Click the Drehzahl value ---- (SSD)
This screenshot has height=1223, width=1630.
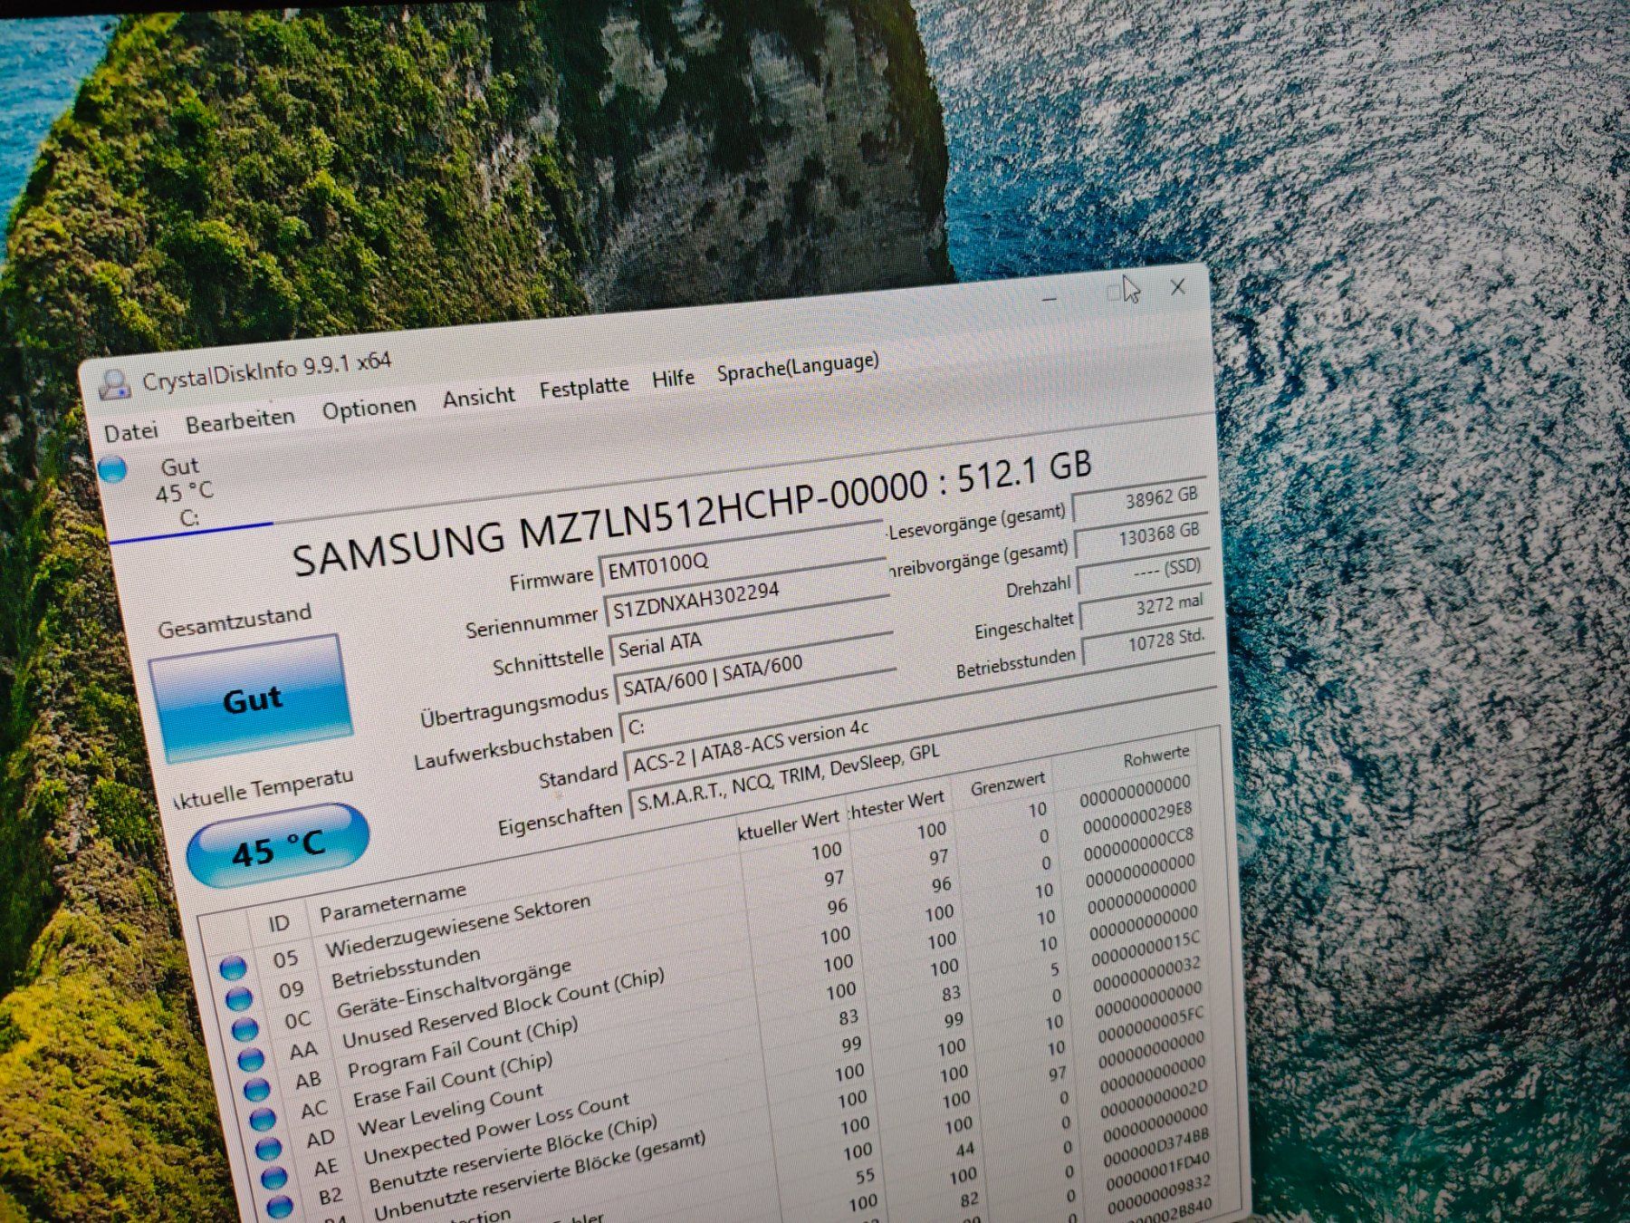tap(1144, 573)
